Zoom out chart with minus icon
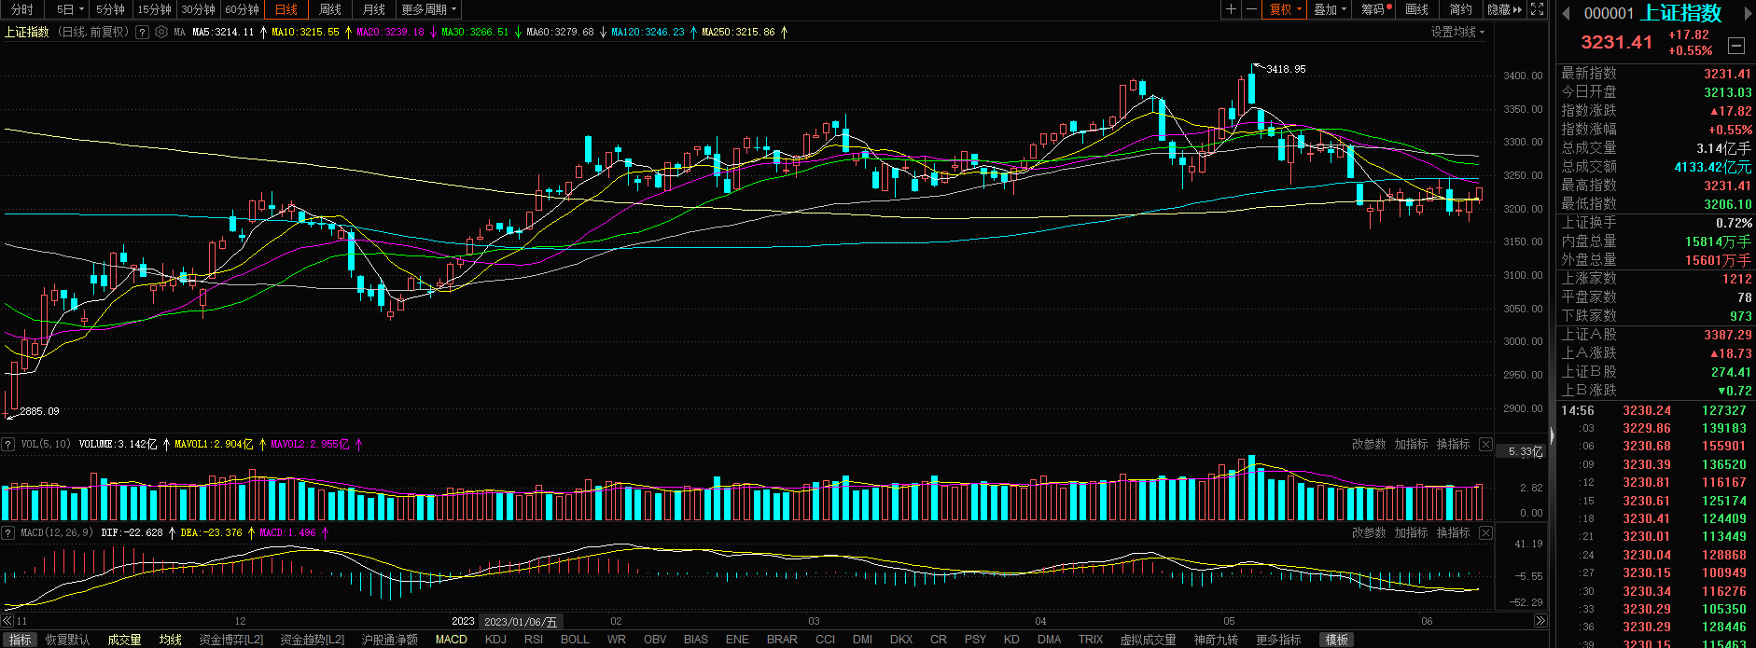The height and width of the screenshot is (648, 1756). click(1251, 9)
